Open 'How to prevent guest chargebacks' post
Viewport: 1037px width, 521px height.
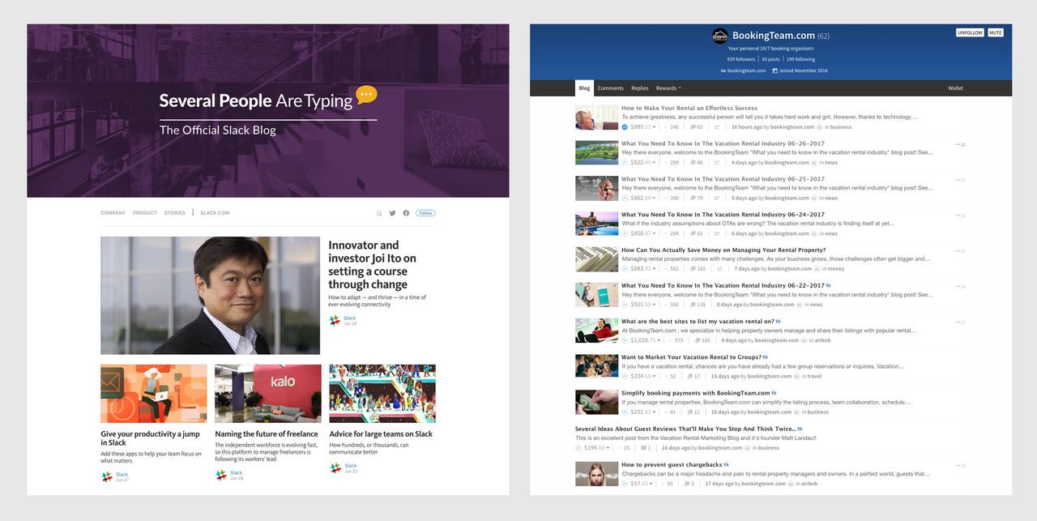click(x=671, y=465)
